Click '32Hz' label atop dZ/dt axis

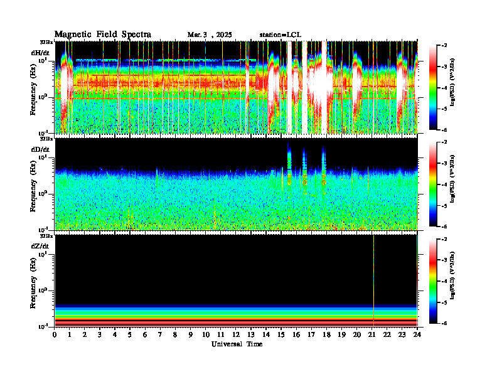pyautogui.click(x=46, y=236)
